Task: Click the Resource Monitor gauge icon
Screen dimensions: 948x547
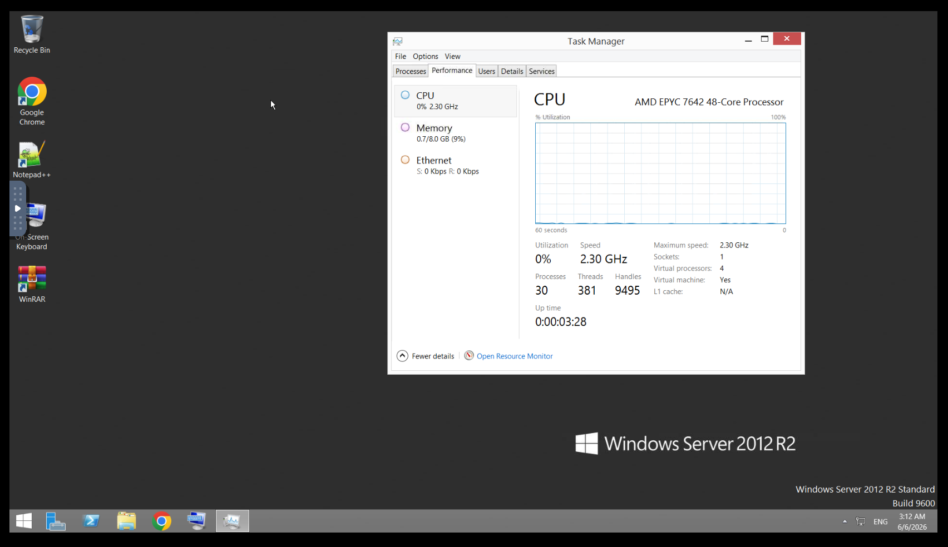Action: coord(469,355)
